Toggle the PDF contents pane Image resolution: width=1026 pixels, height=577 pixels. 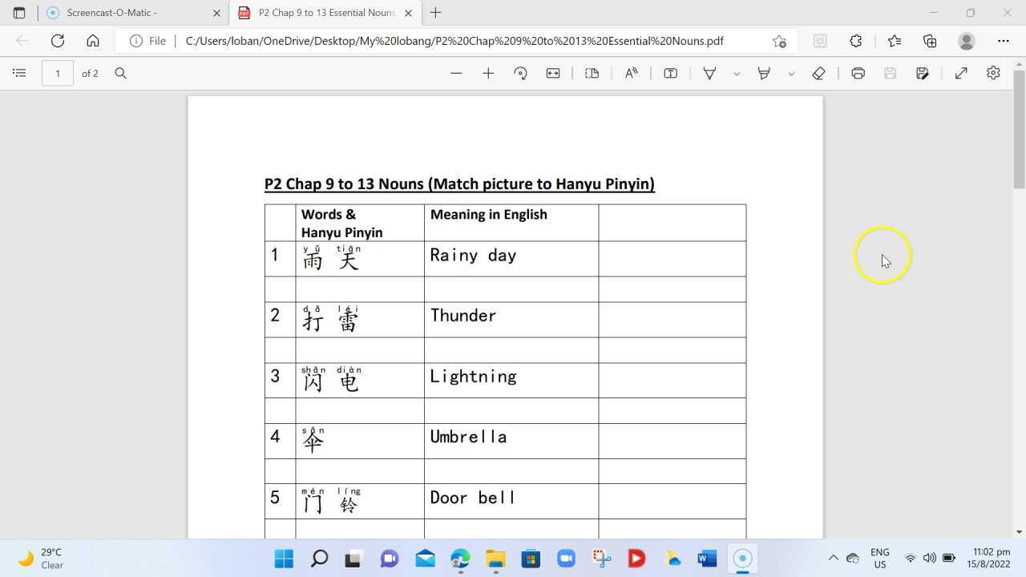pyautogui.click(x=19, y=73)
